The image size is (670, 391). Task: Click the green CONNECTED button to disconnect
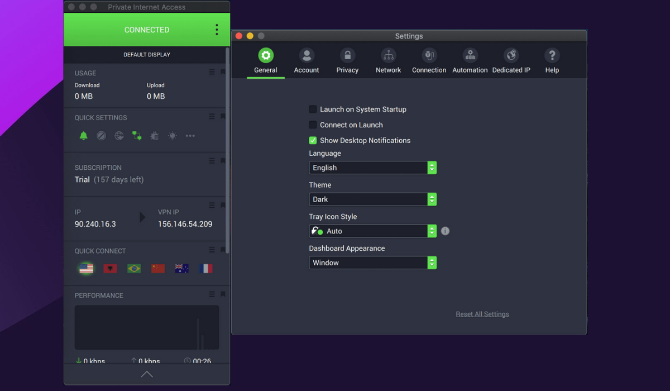point(147,30)
